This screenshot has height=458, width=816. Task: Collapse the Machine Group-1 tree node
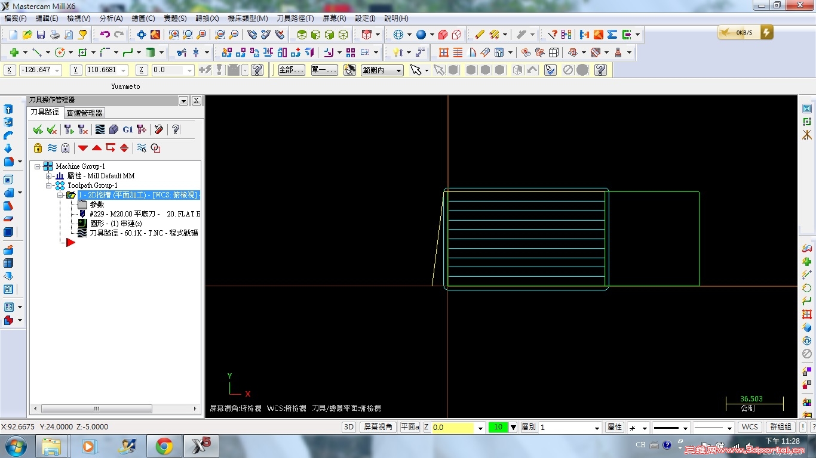point(38,166)
